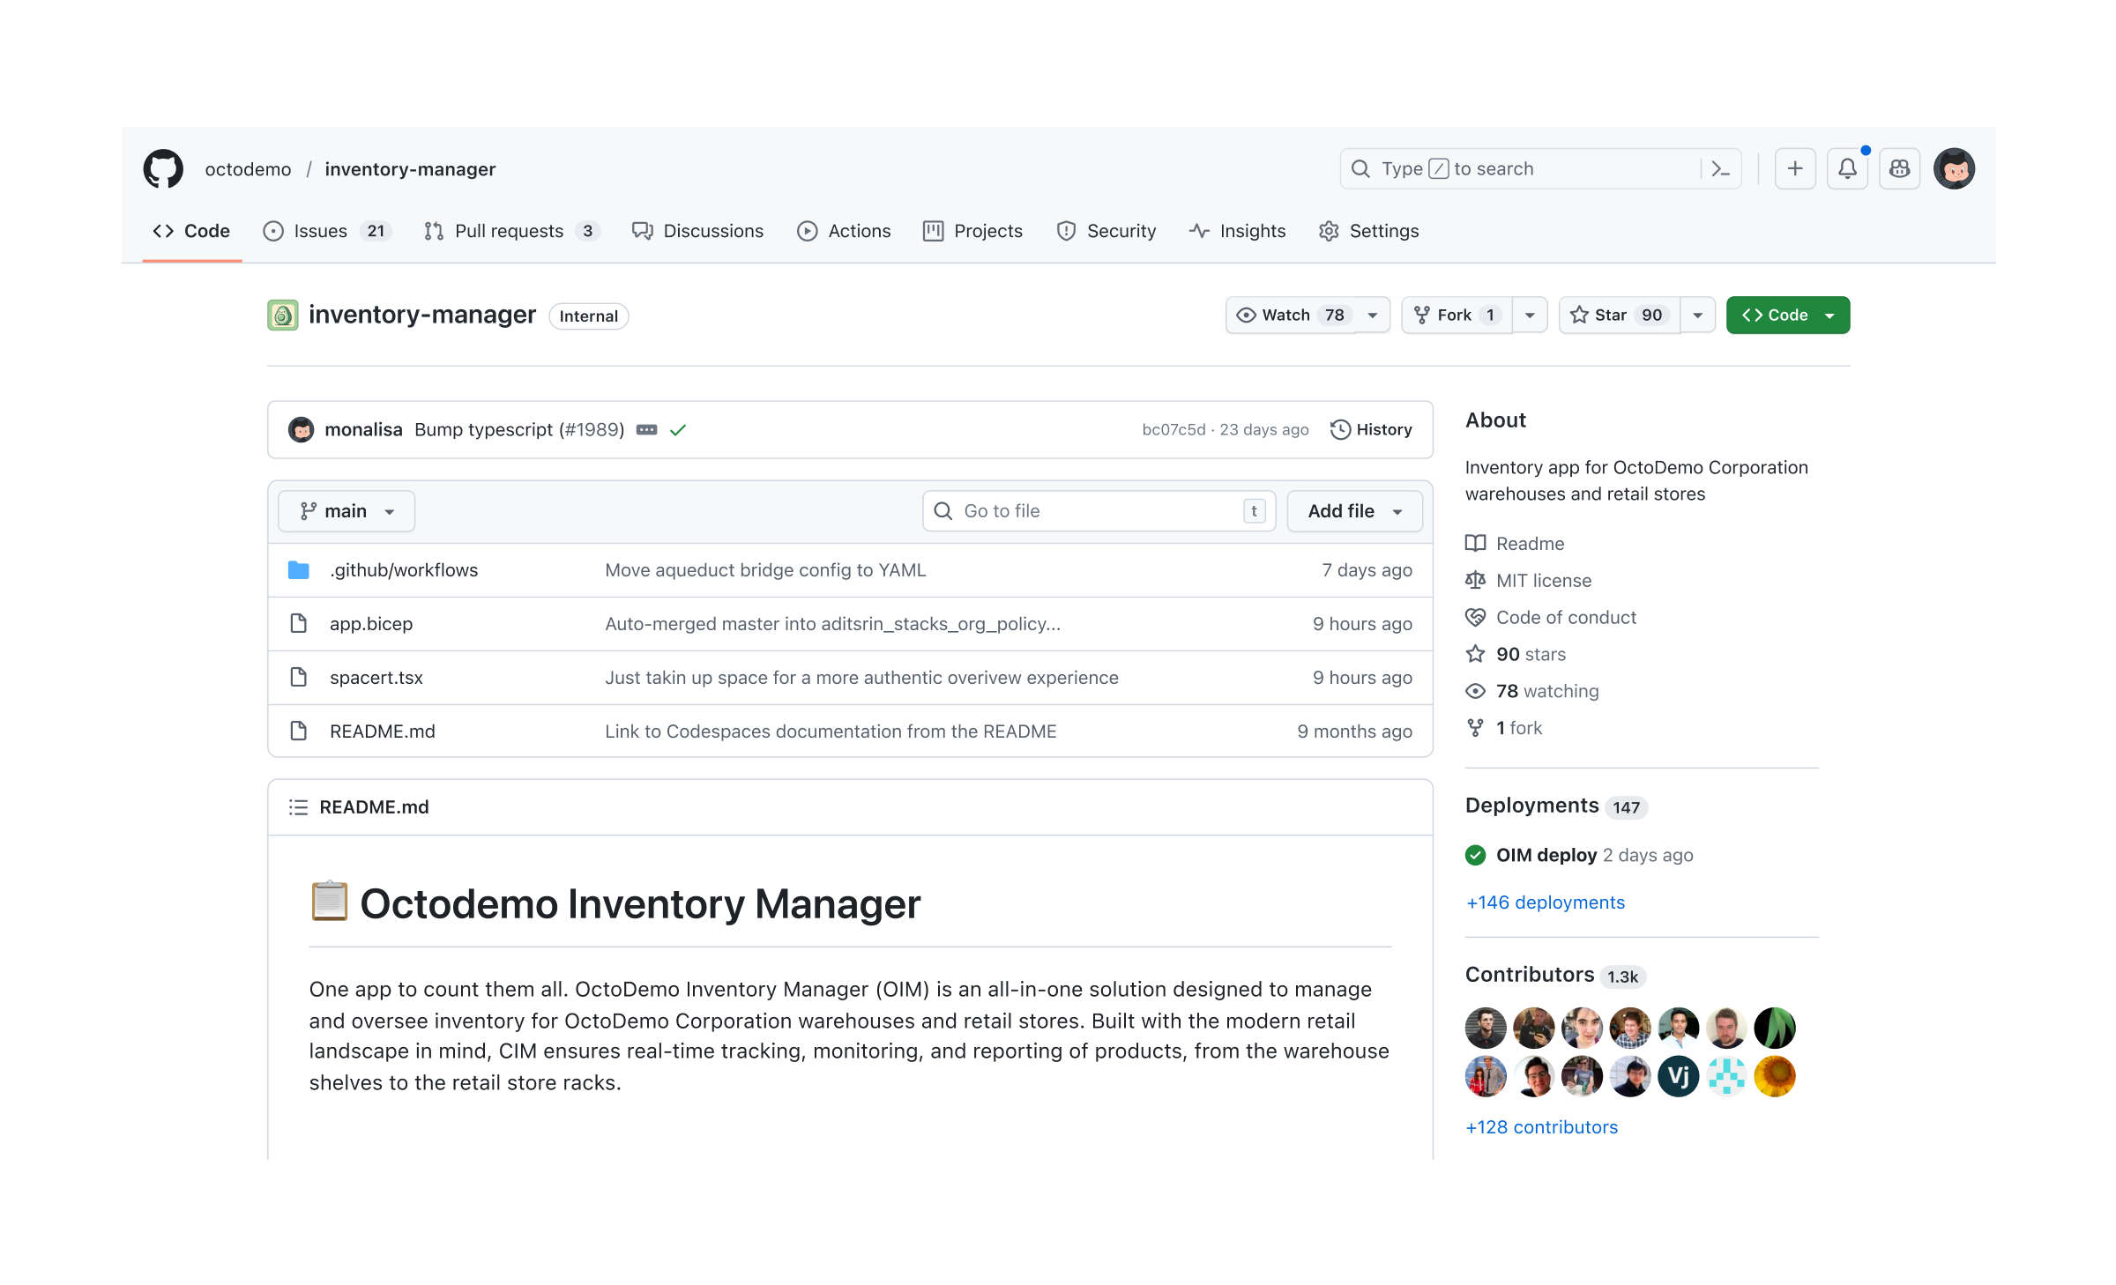Expand the Watch dropdown caret

pyautogui.click(x=1372, y=315)
